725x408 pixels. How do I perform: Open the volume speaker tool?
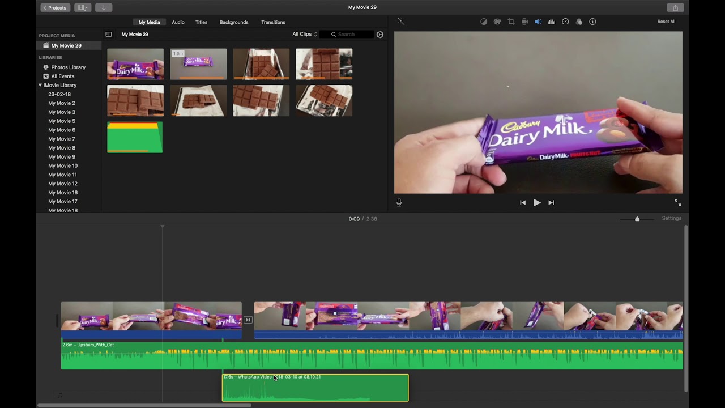[x=538, y=22]
